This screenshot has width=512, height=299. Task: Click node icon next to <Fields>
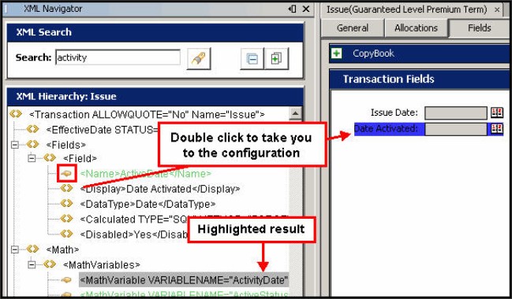[x=33, y=144]
